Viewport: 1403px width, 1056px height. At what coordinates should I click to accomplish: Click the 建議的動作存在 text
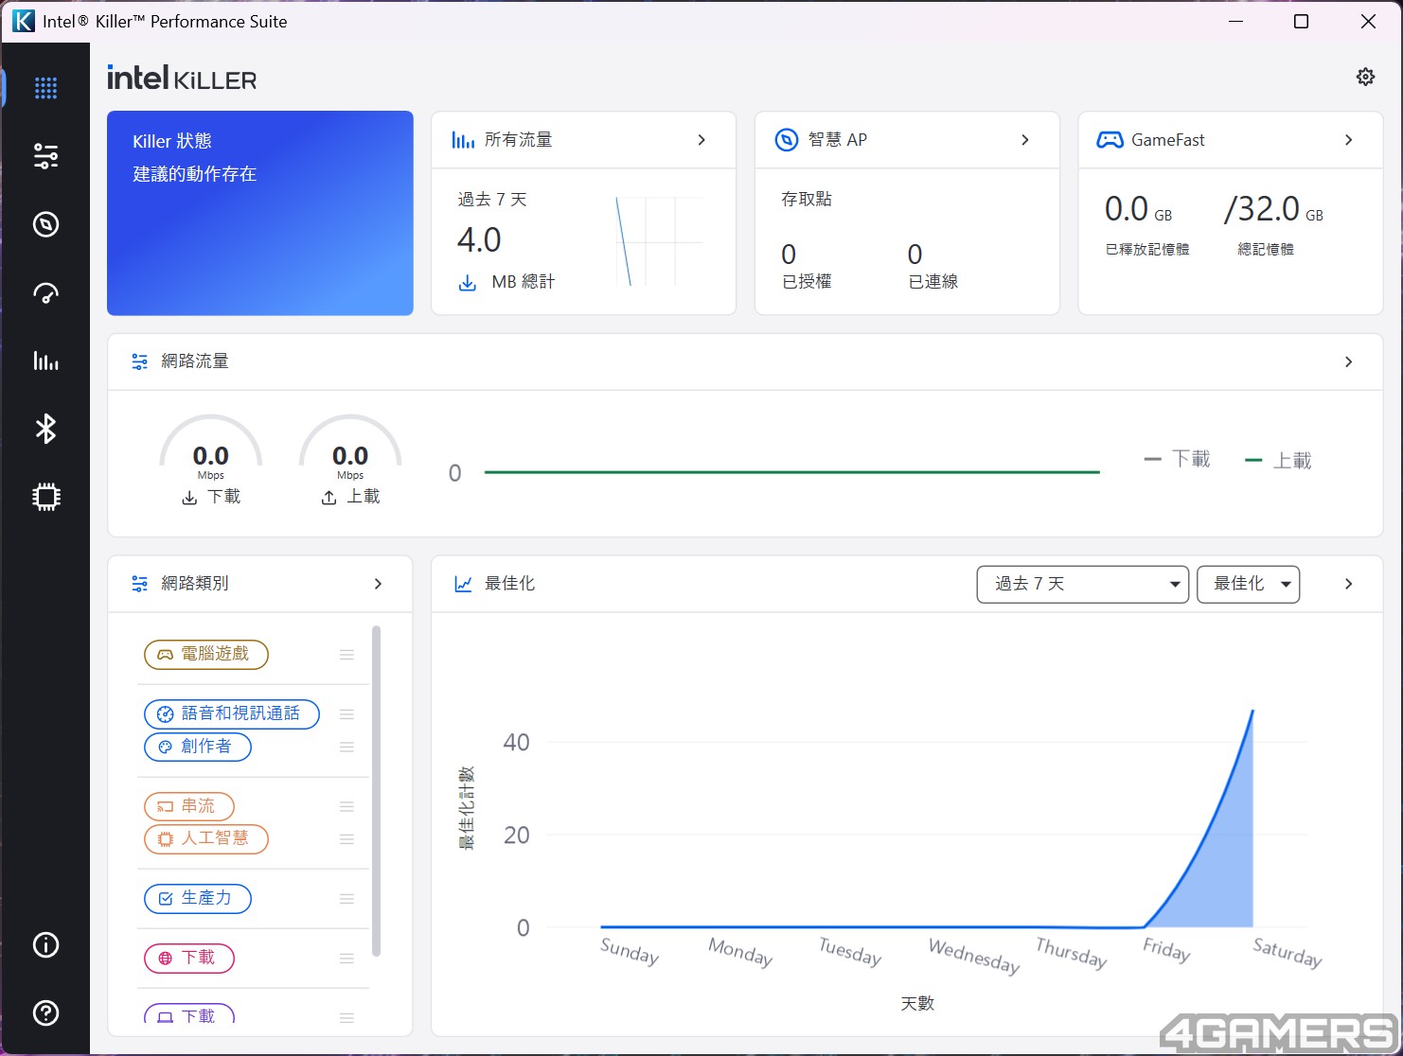click(x=195, y=174)
